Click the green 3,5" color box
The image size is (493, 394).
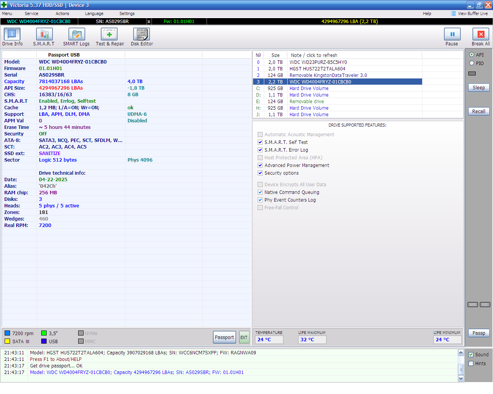pos(44,333)
